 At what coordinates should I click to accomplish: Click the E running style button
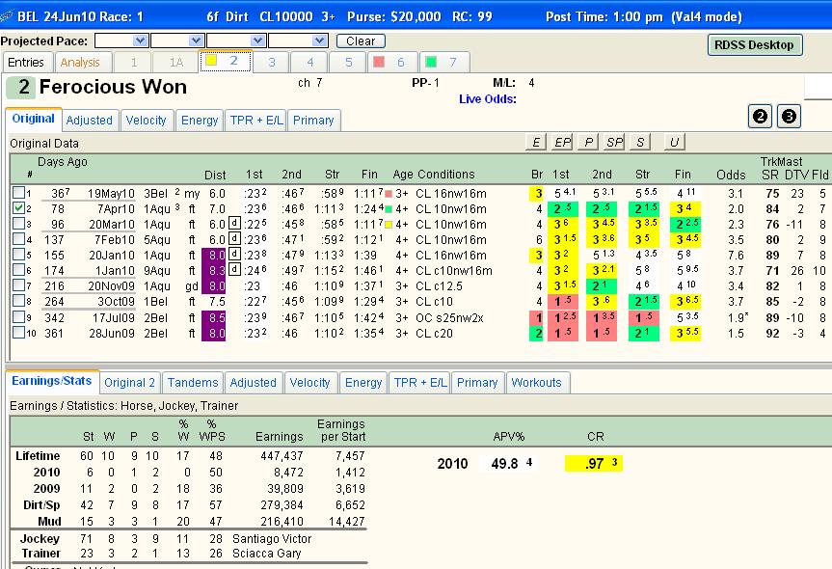tap(536, 142)
